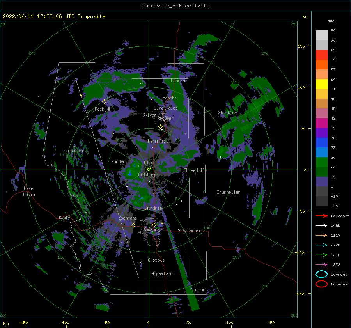Viewport: 351px width, 328px height.
Task: Click the Stettler city label
Action: pos(227,113)
